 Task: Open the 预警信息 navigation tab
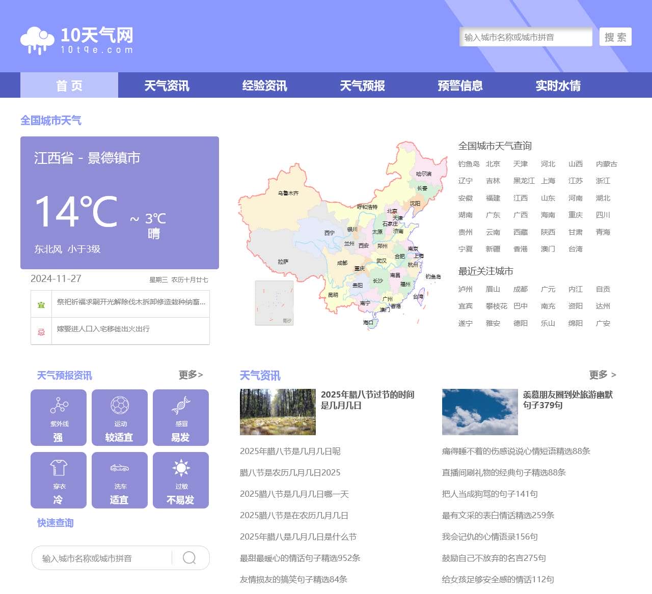(460, 85)
